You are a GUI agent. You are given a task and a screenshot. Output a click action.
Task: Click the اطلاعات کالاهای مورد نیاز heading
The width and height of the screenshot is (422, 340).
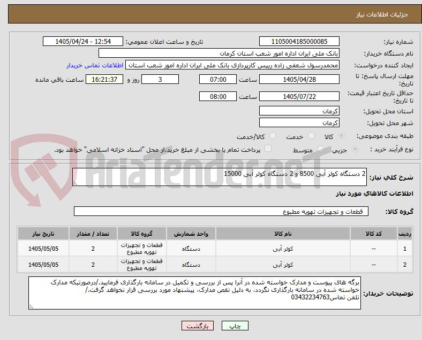click(x=374, y=194)
